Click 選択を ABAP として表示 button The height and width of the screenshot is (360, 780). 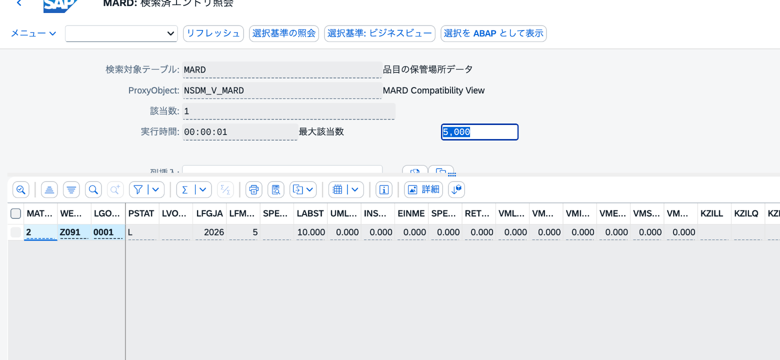coord(493,33)
